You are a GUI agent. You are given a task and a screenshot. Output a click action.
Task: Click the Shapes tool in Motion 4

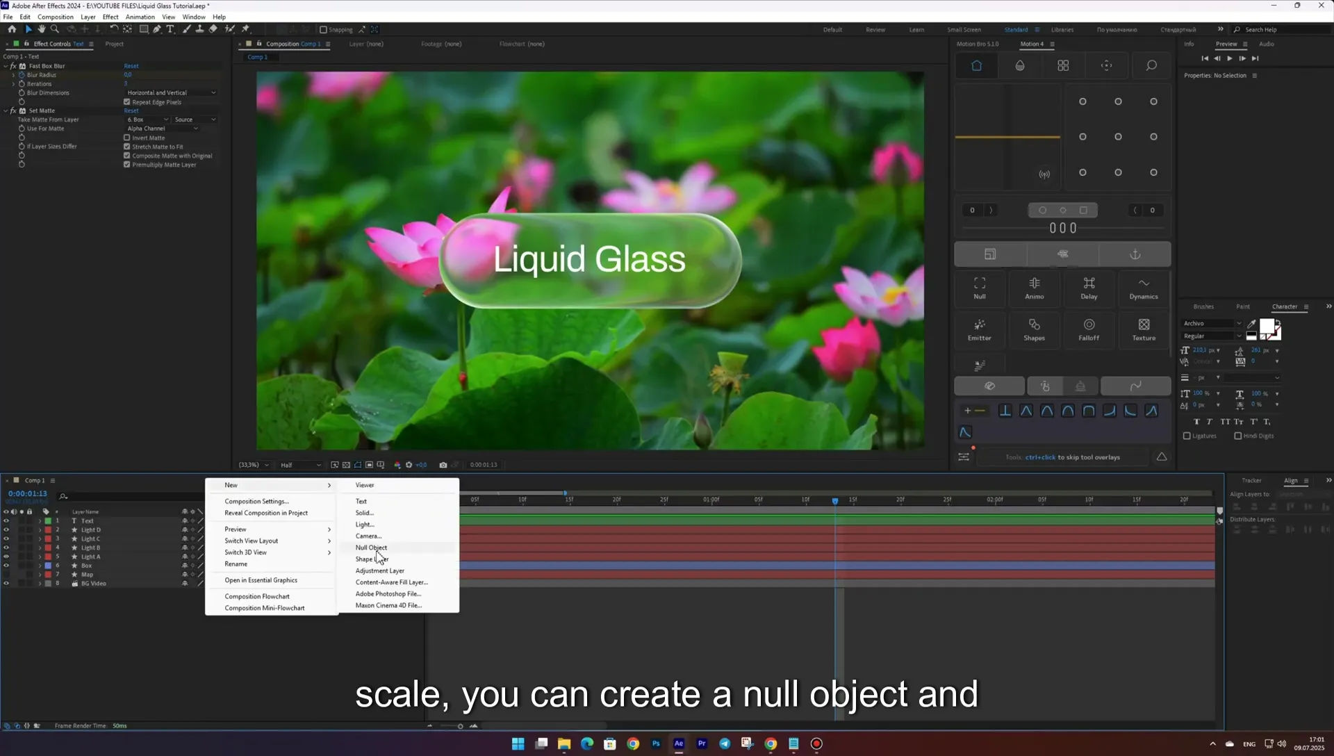pos(1035,329)
